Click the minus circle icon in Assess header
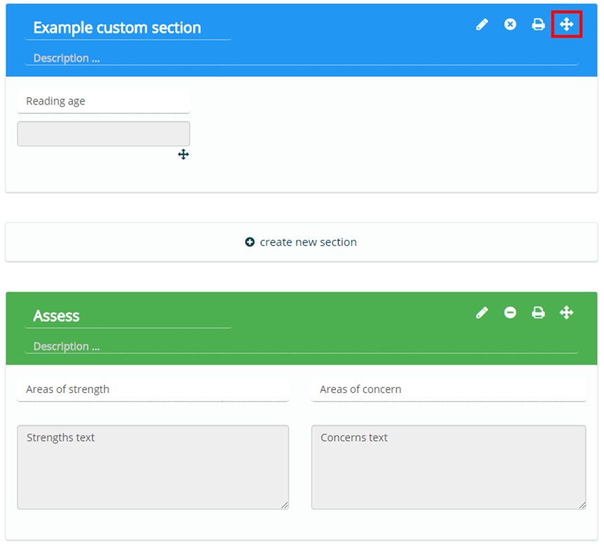 (510, 313)
